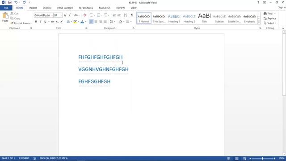Increase font size with Grow Font
This screenshot has width=286, height=161.
point(65,15)
